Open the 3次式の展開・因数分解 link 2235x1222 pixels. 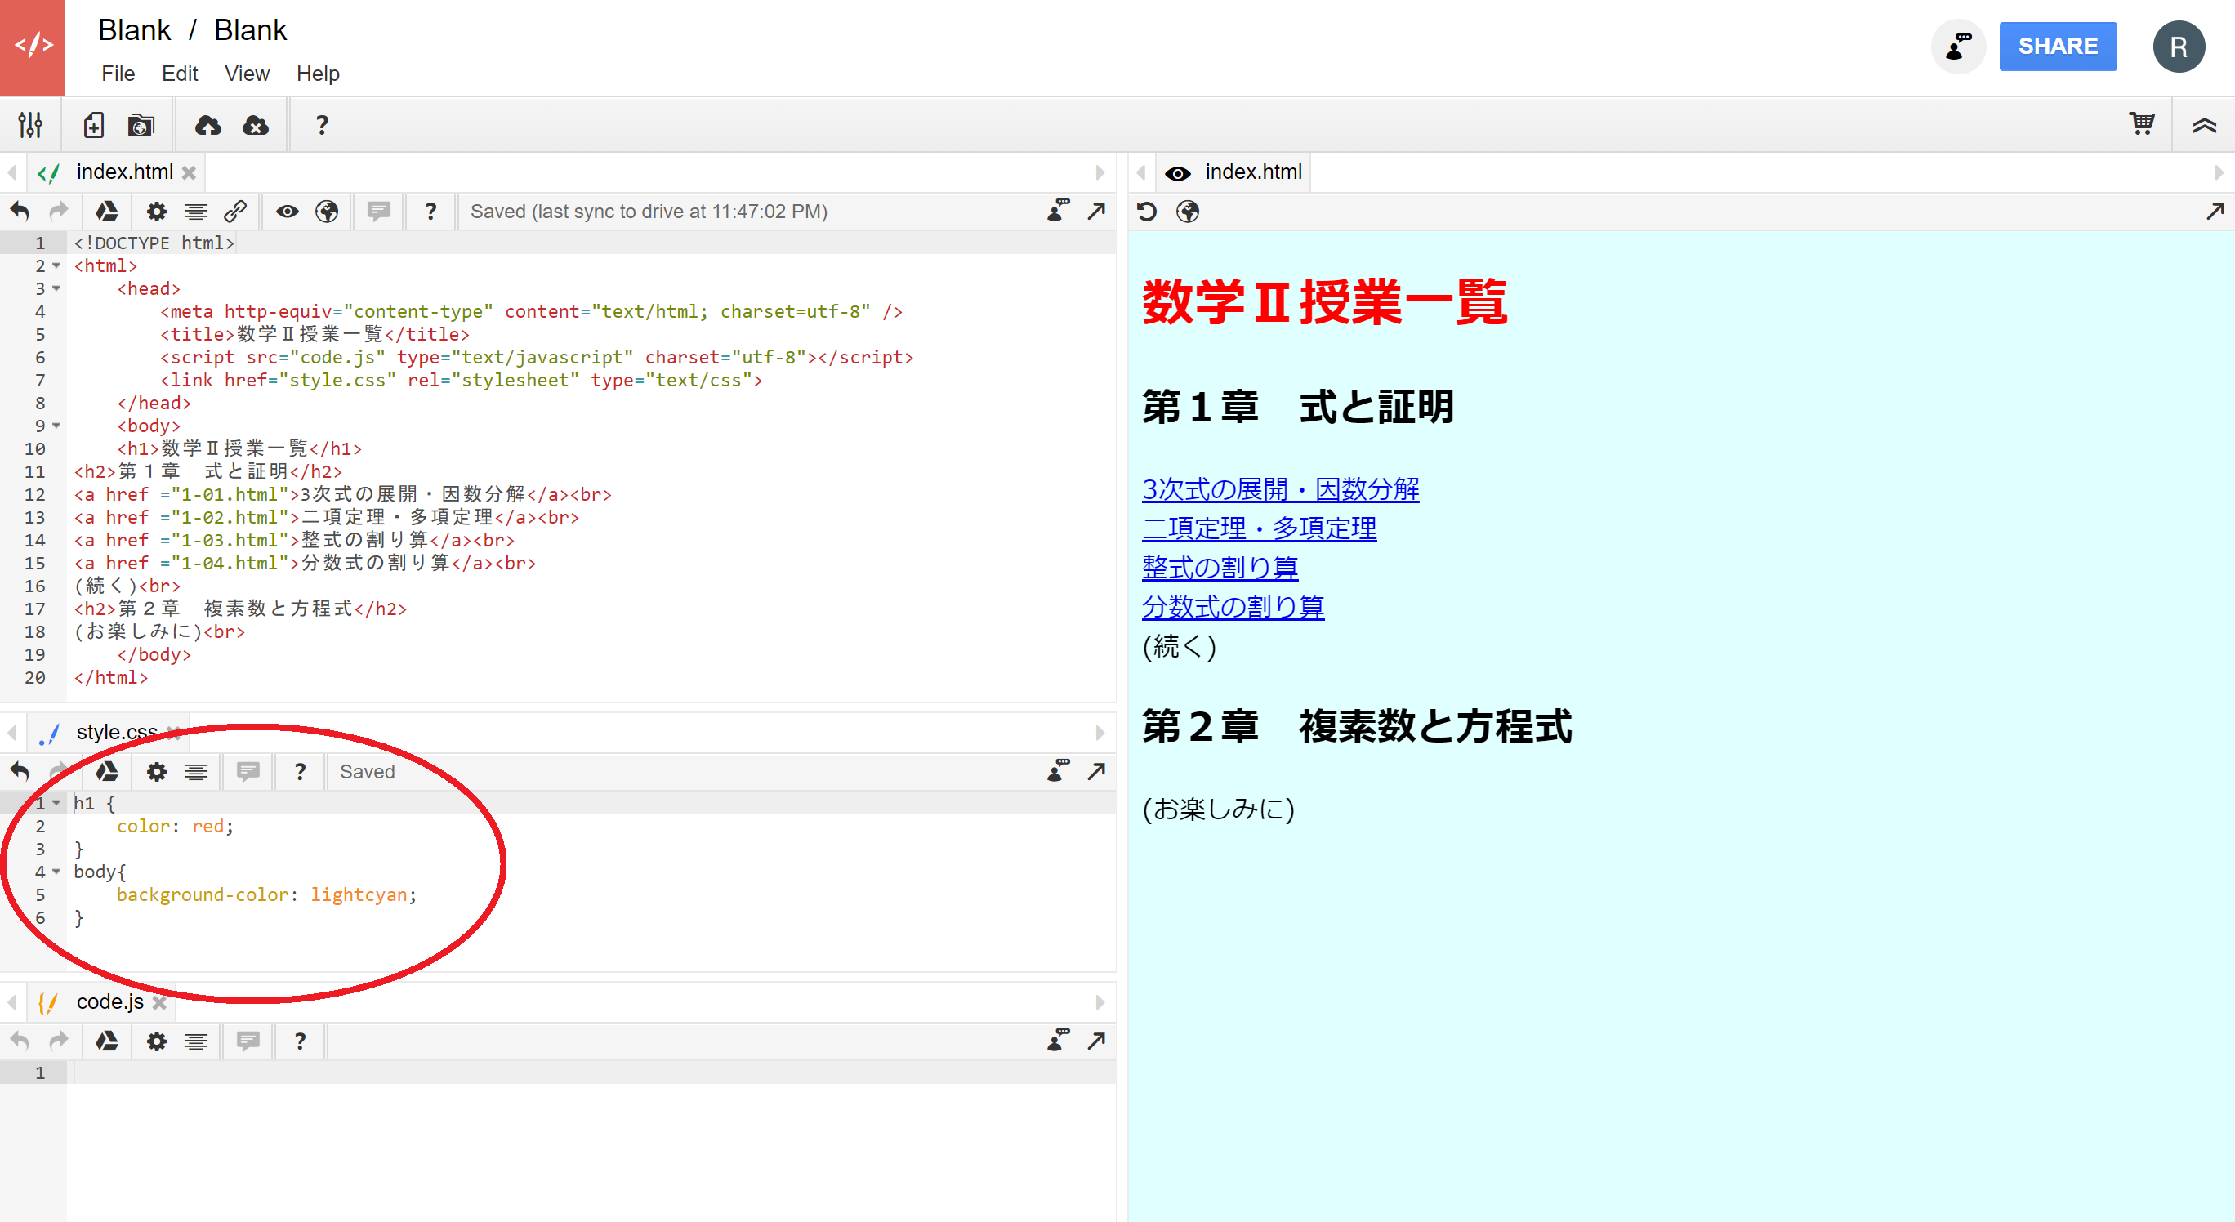click(x=1280, y=489)
